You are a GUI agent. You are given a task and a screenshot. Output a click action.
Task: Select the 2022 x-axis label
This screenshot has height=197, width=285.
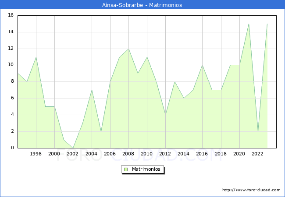258,154
